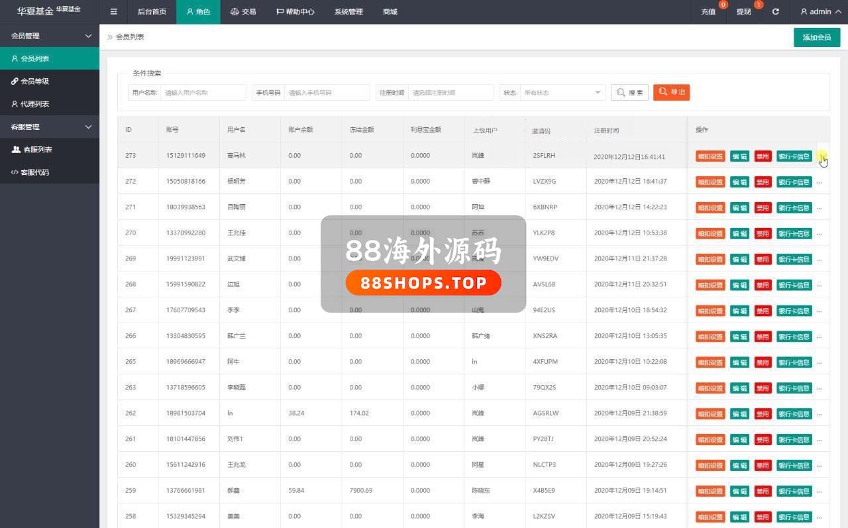This screenshot has height=528, width=848.
Task: Click the orange 导出 export button
Action: pyautogui.click(x=671, y=93)
